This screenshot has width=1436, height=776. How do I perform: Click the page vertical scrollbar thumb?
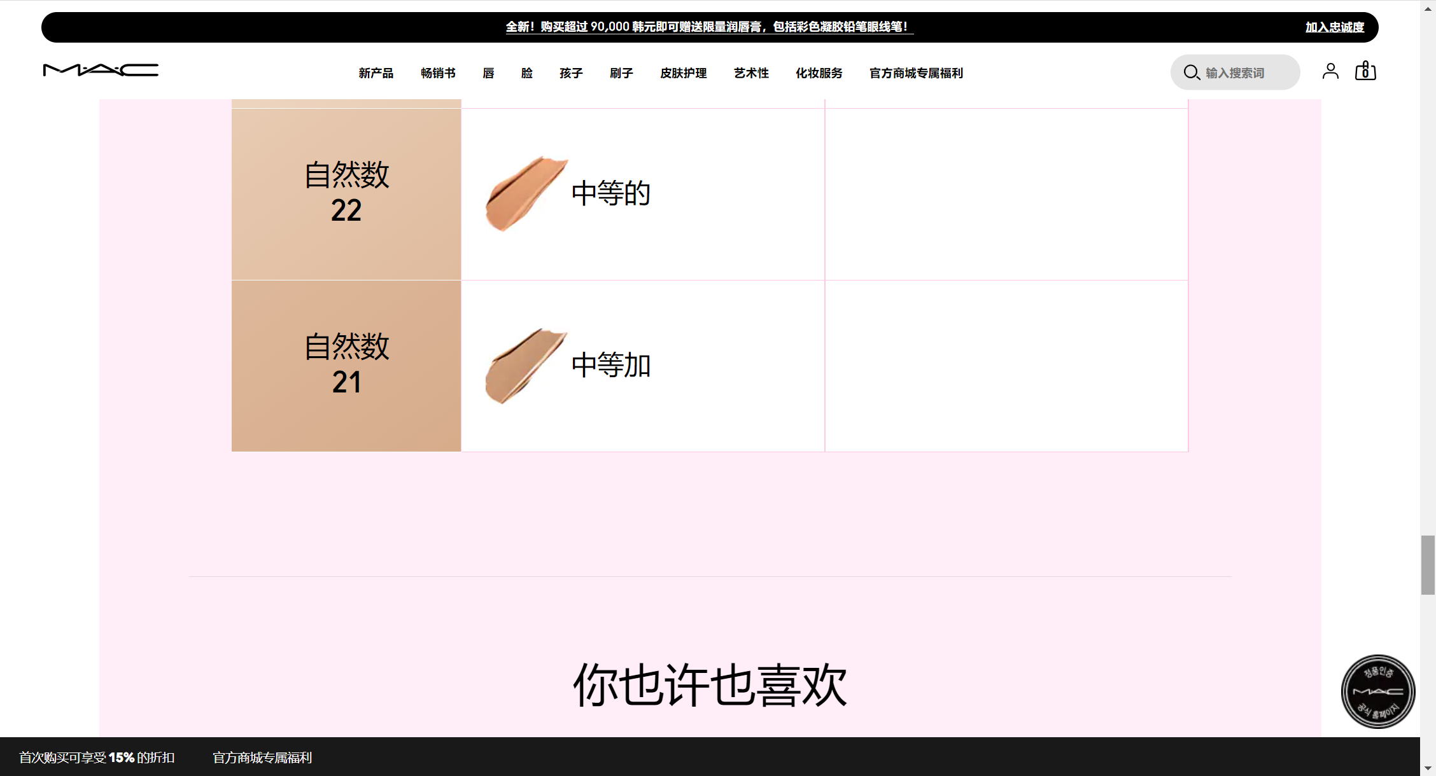tap(1428, 565)
